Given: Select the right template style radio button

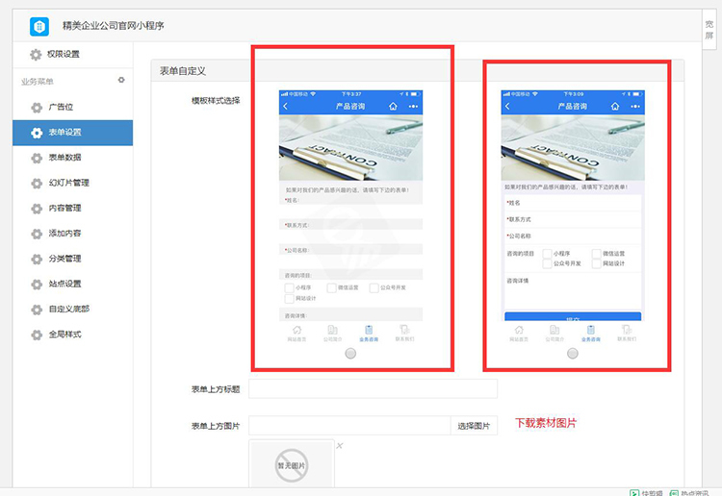Looking at the screenshot, I should point(573,353).
